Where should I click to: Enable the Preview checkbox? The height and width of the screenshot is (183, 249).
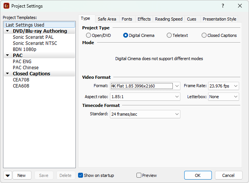(x=139, y=175)
